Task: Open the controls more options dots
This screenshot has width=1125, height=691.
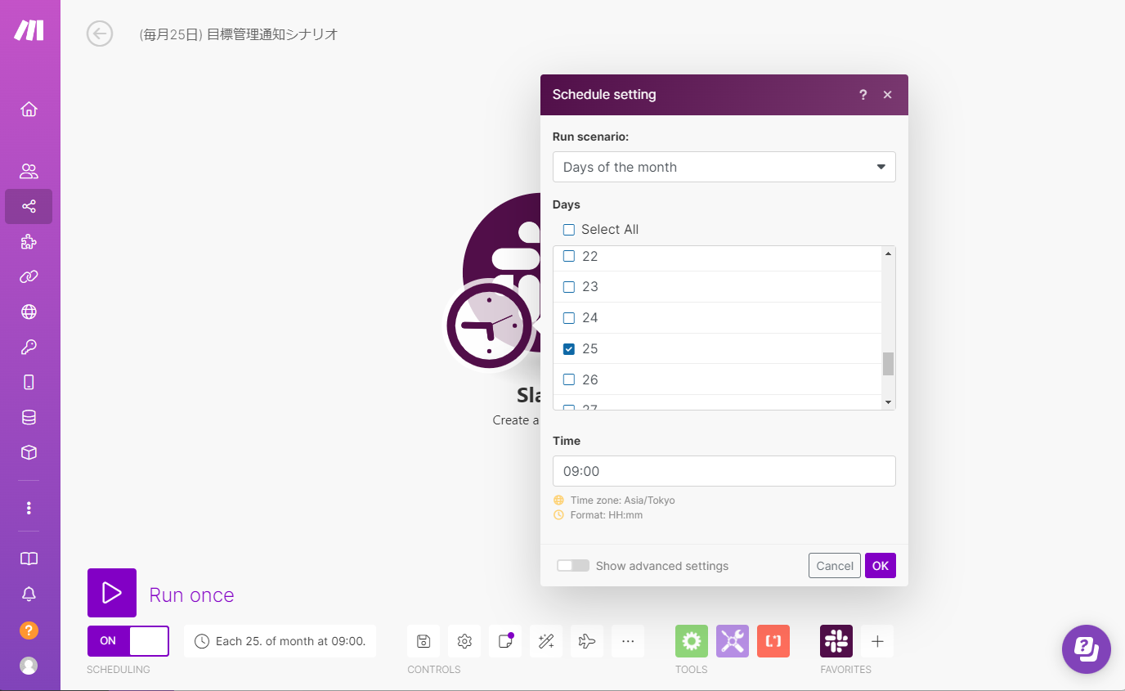Action: 628,641
